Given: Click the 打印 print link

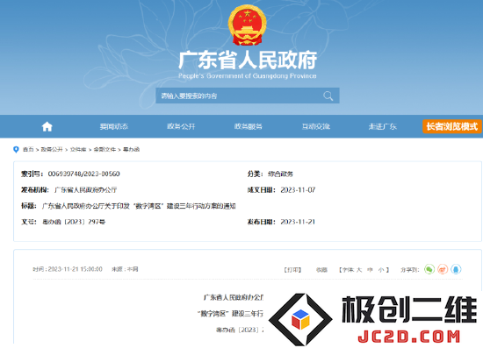Looking at the screenshot, I should [x=292, y=270].
